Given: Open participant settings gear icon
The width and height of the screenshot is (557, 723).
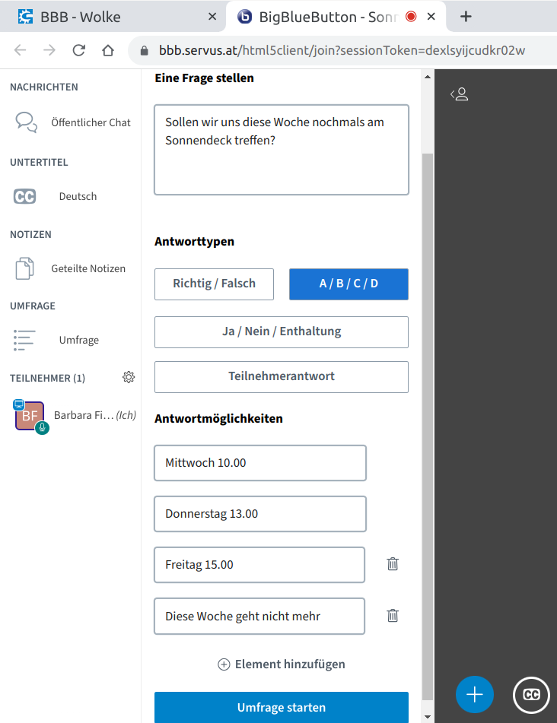Looking at the screenshot, I should click(129, 377).
